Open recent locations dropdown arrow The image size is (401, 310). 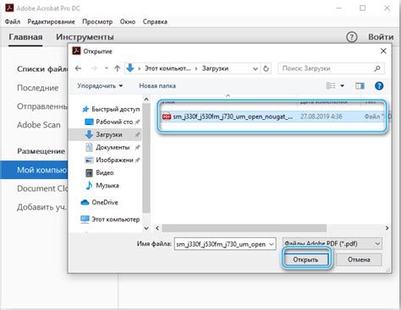click(x=107, y=68)
